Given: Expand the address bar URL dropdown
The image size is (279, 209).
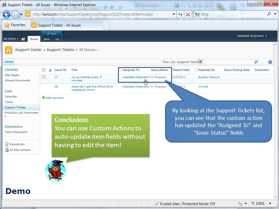Looking at the screenshot, I should tap(174, 15).
